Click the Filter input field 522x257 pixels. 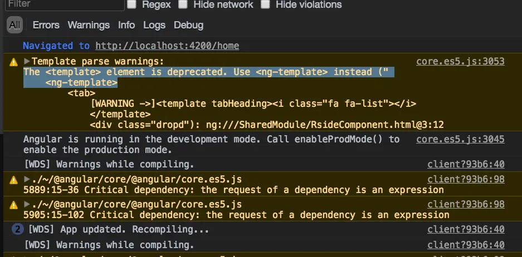(65, 4)
